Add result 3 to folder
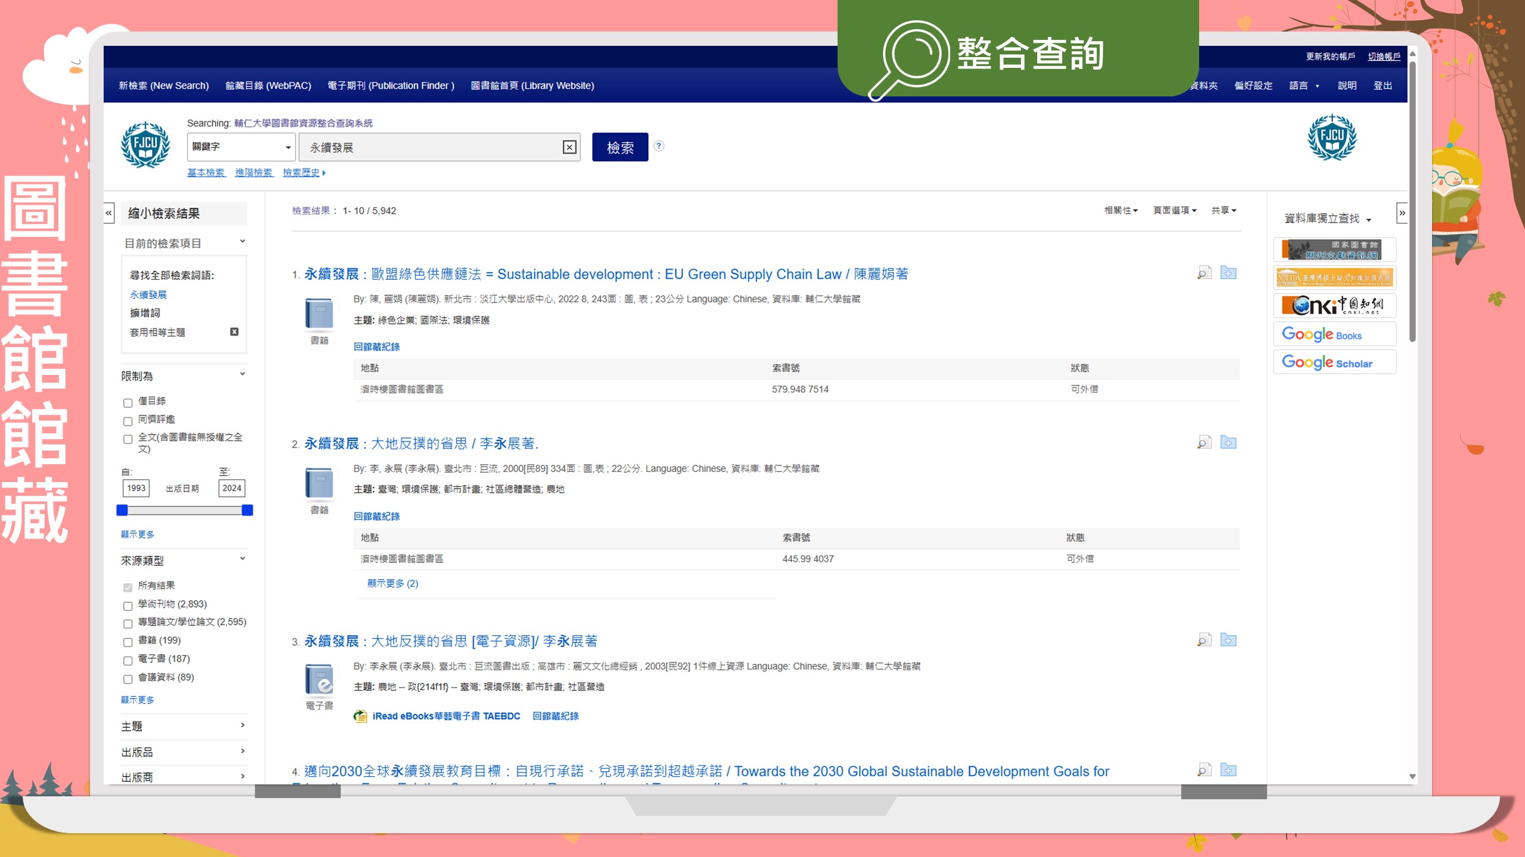The height and width of the screenshot is (857, 1525). click(x=1228, y=640)
